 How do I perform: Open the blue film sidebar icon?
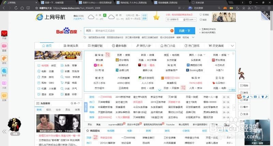[4, 71]
